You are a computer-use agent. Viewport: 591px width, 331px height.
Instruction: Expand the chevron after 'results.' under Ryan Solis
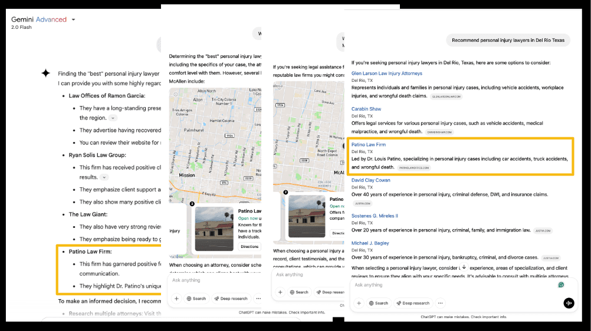click(104, 177)
